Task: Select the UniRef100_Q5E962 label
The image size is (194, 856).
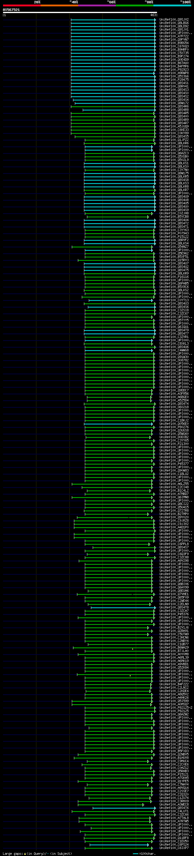Action: (174, 253)
